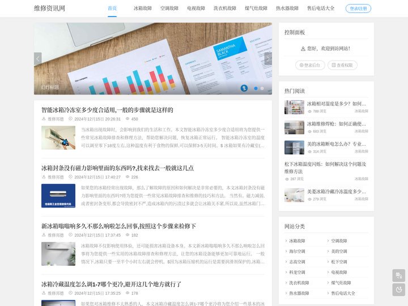Click eye icon beside 287 浏览
The image size is (408, 306).
point(287,179)
